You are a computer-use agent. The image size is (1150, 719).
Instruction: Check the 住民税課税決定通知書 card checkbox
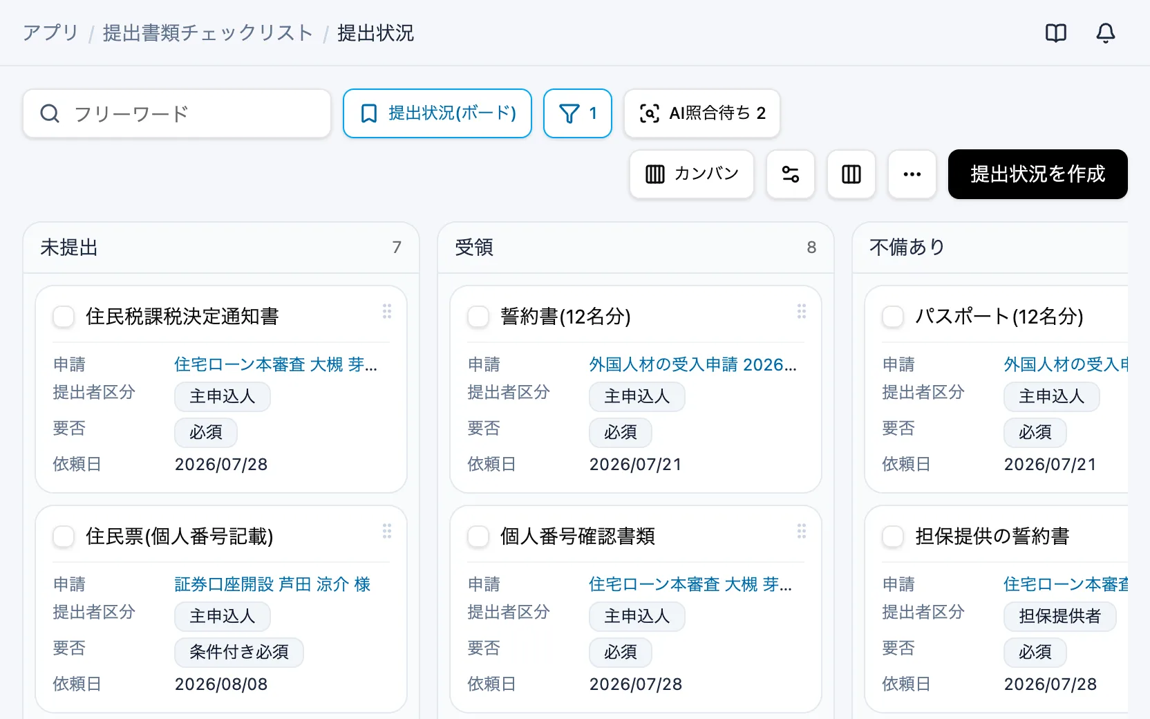point(64,317)
